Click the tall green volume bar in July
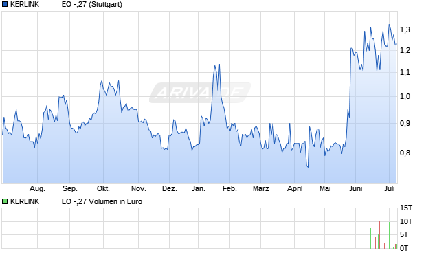 tap(390, 235)
